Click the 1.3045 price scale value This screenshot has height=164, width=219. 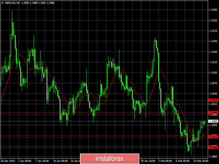click(x=213, y=94)
